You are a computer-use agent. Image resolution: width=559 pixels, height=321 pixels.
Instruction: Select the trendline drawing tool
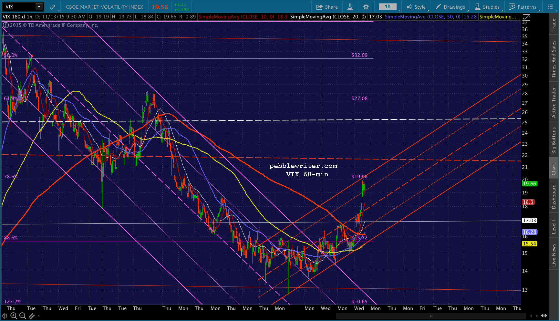coord(32,316)
